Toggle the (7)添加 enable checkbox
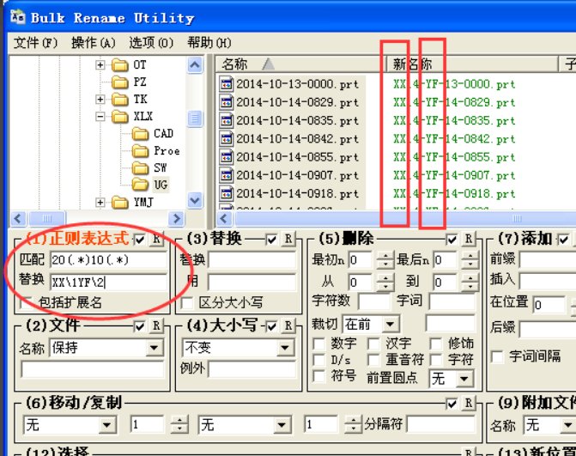The width and height of the screenshot is (576, 456). pyautogui.click(x=564, y=240)
